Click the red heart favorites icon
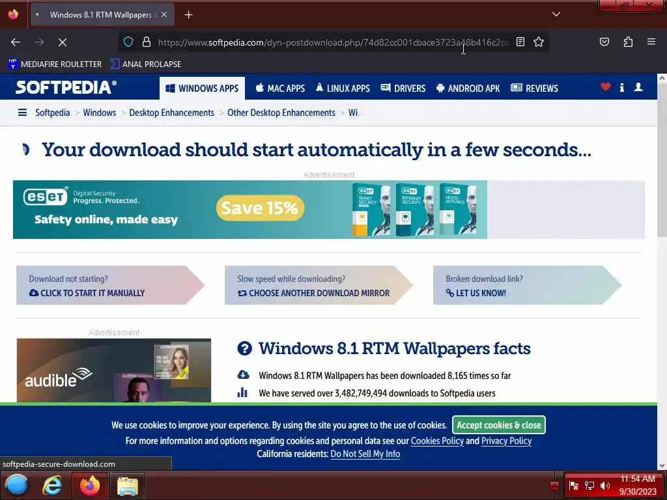This screenshot has height=500, width=667. tap(606, 87)
